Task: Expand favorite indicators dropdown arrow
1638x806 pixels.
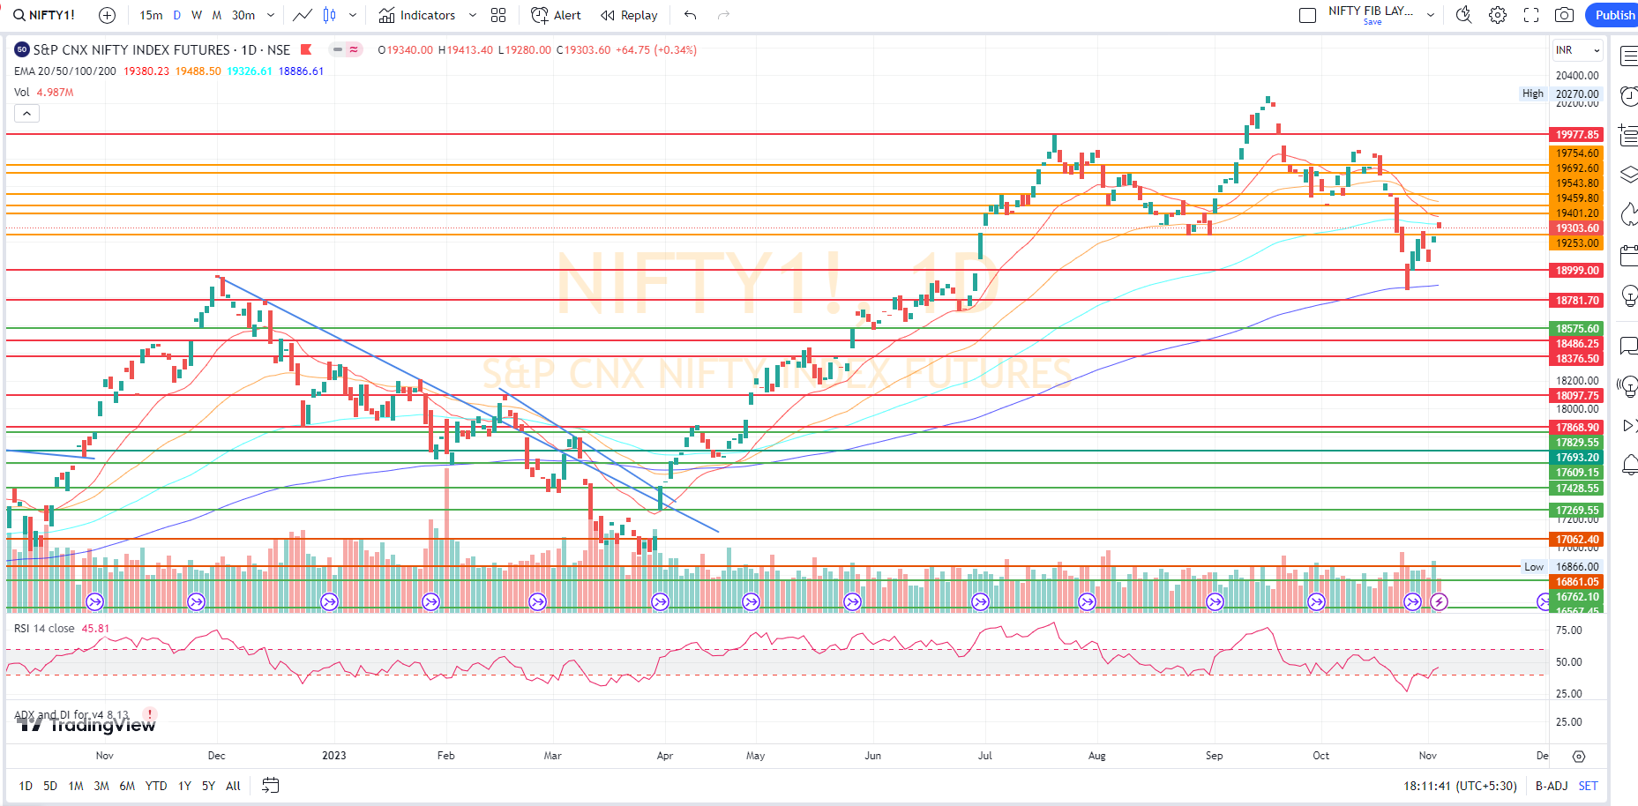Action: point(472,15)
